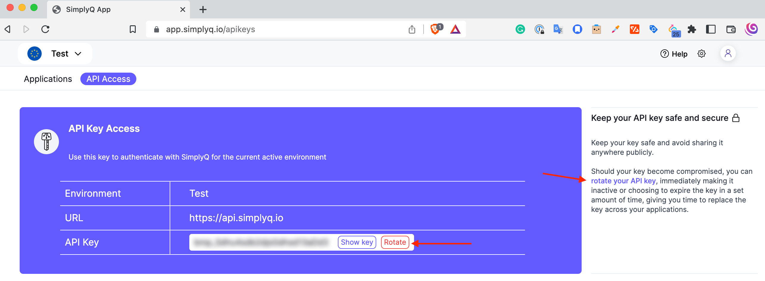
Task: Open the Google Translate extension icon
Action: tap(558, 29)
